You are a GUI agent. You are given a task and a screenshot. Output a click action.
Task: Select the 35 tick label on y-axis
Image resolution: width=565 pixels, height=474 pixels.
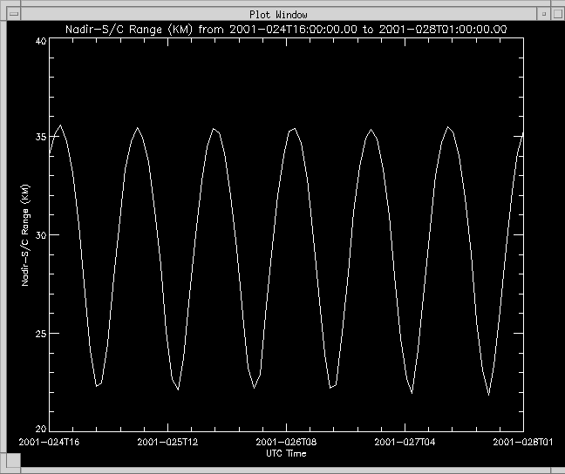click(39, 138)
